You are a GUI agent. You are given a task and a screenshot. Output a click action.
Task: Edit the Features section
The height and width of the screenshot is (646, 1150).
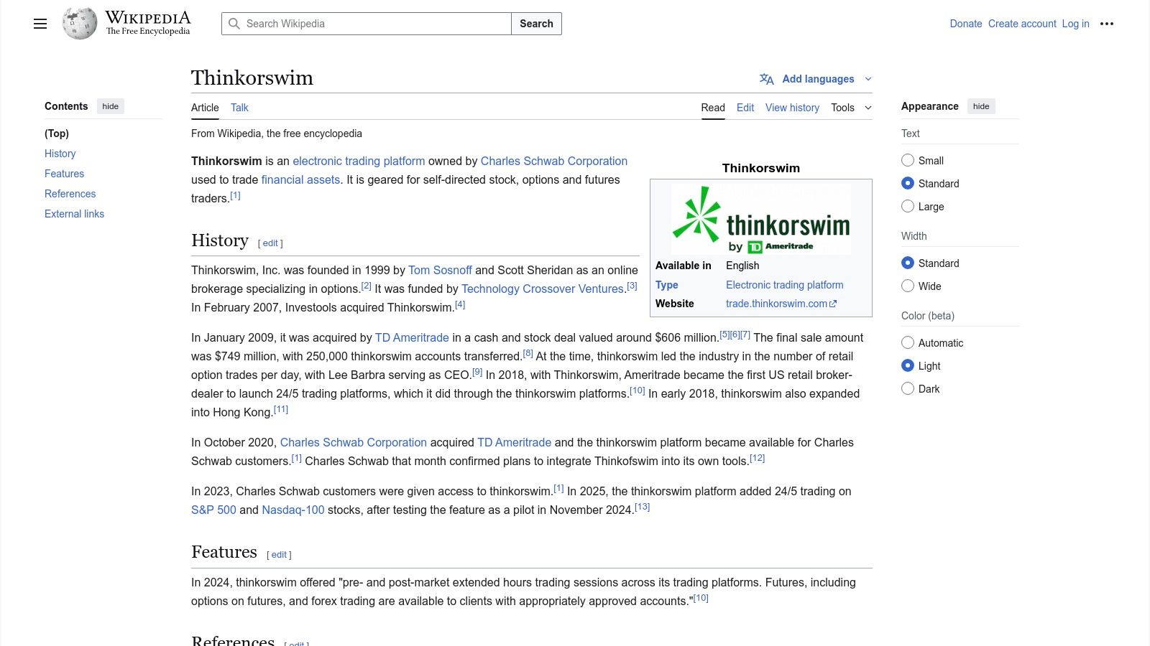tap(279, 555)
